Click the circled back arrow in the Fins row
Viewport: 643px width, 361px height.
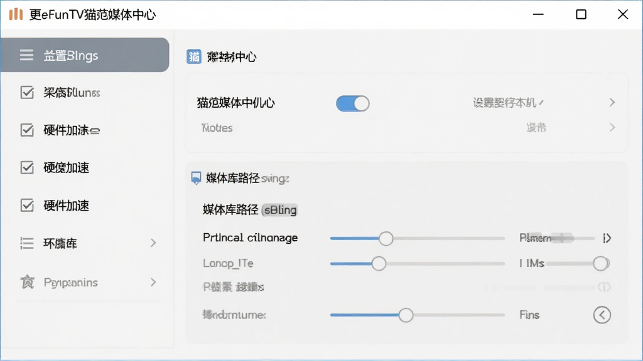(x=602, y=315)
